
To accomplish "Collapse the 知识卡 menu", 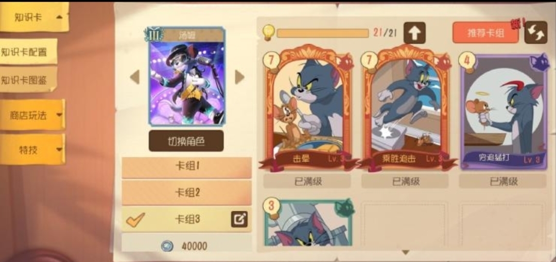I will [x=34, y=16].
